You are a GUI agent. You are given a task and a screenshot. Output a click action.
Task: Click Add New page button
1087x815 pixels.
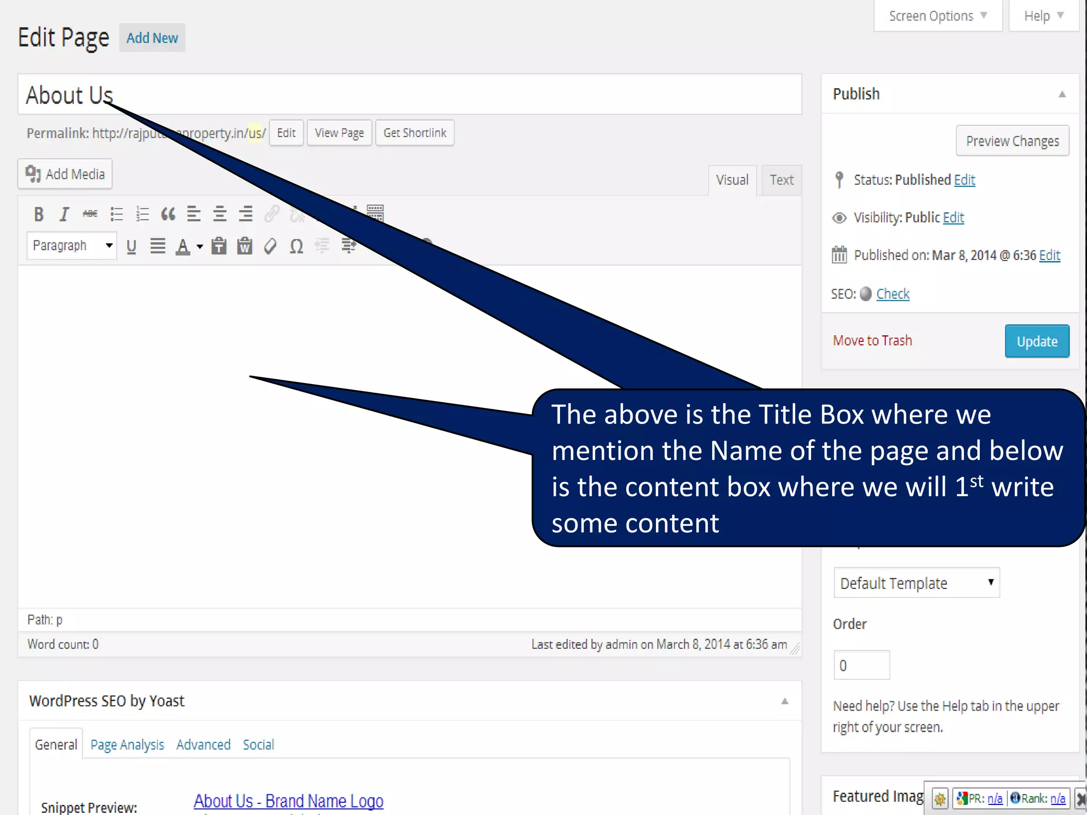point(152,38)
